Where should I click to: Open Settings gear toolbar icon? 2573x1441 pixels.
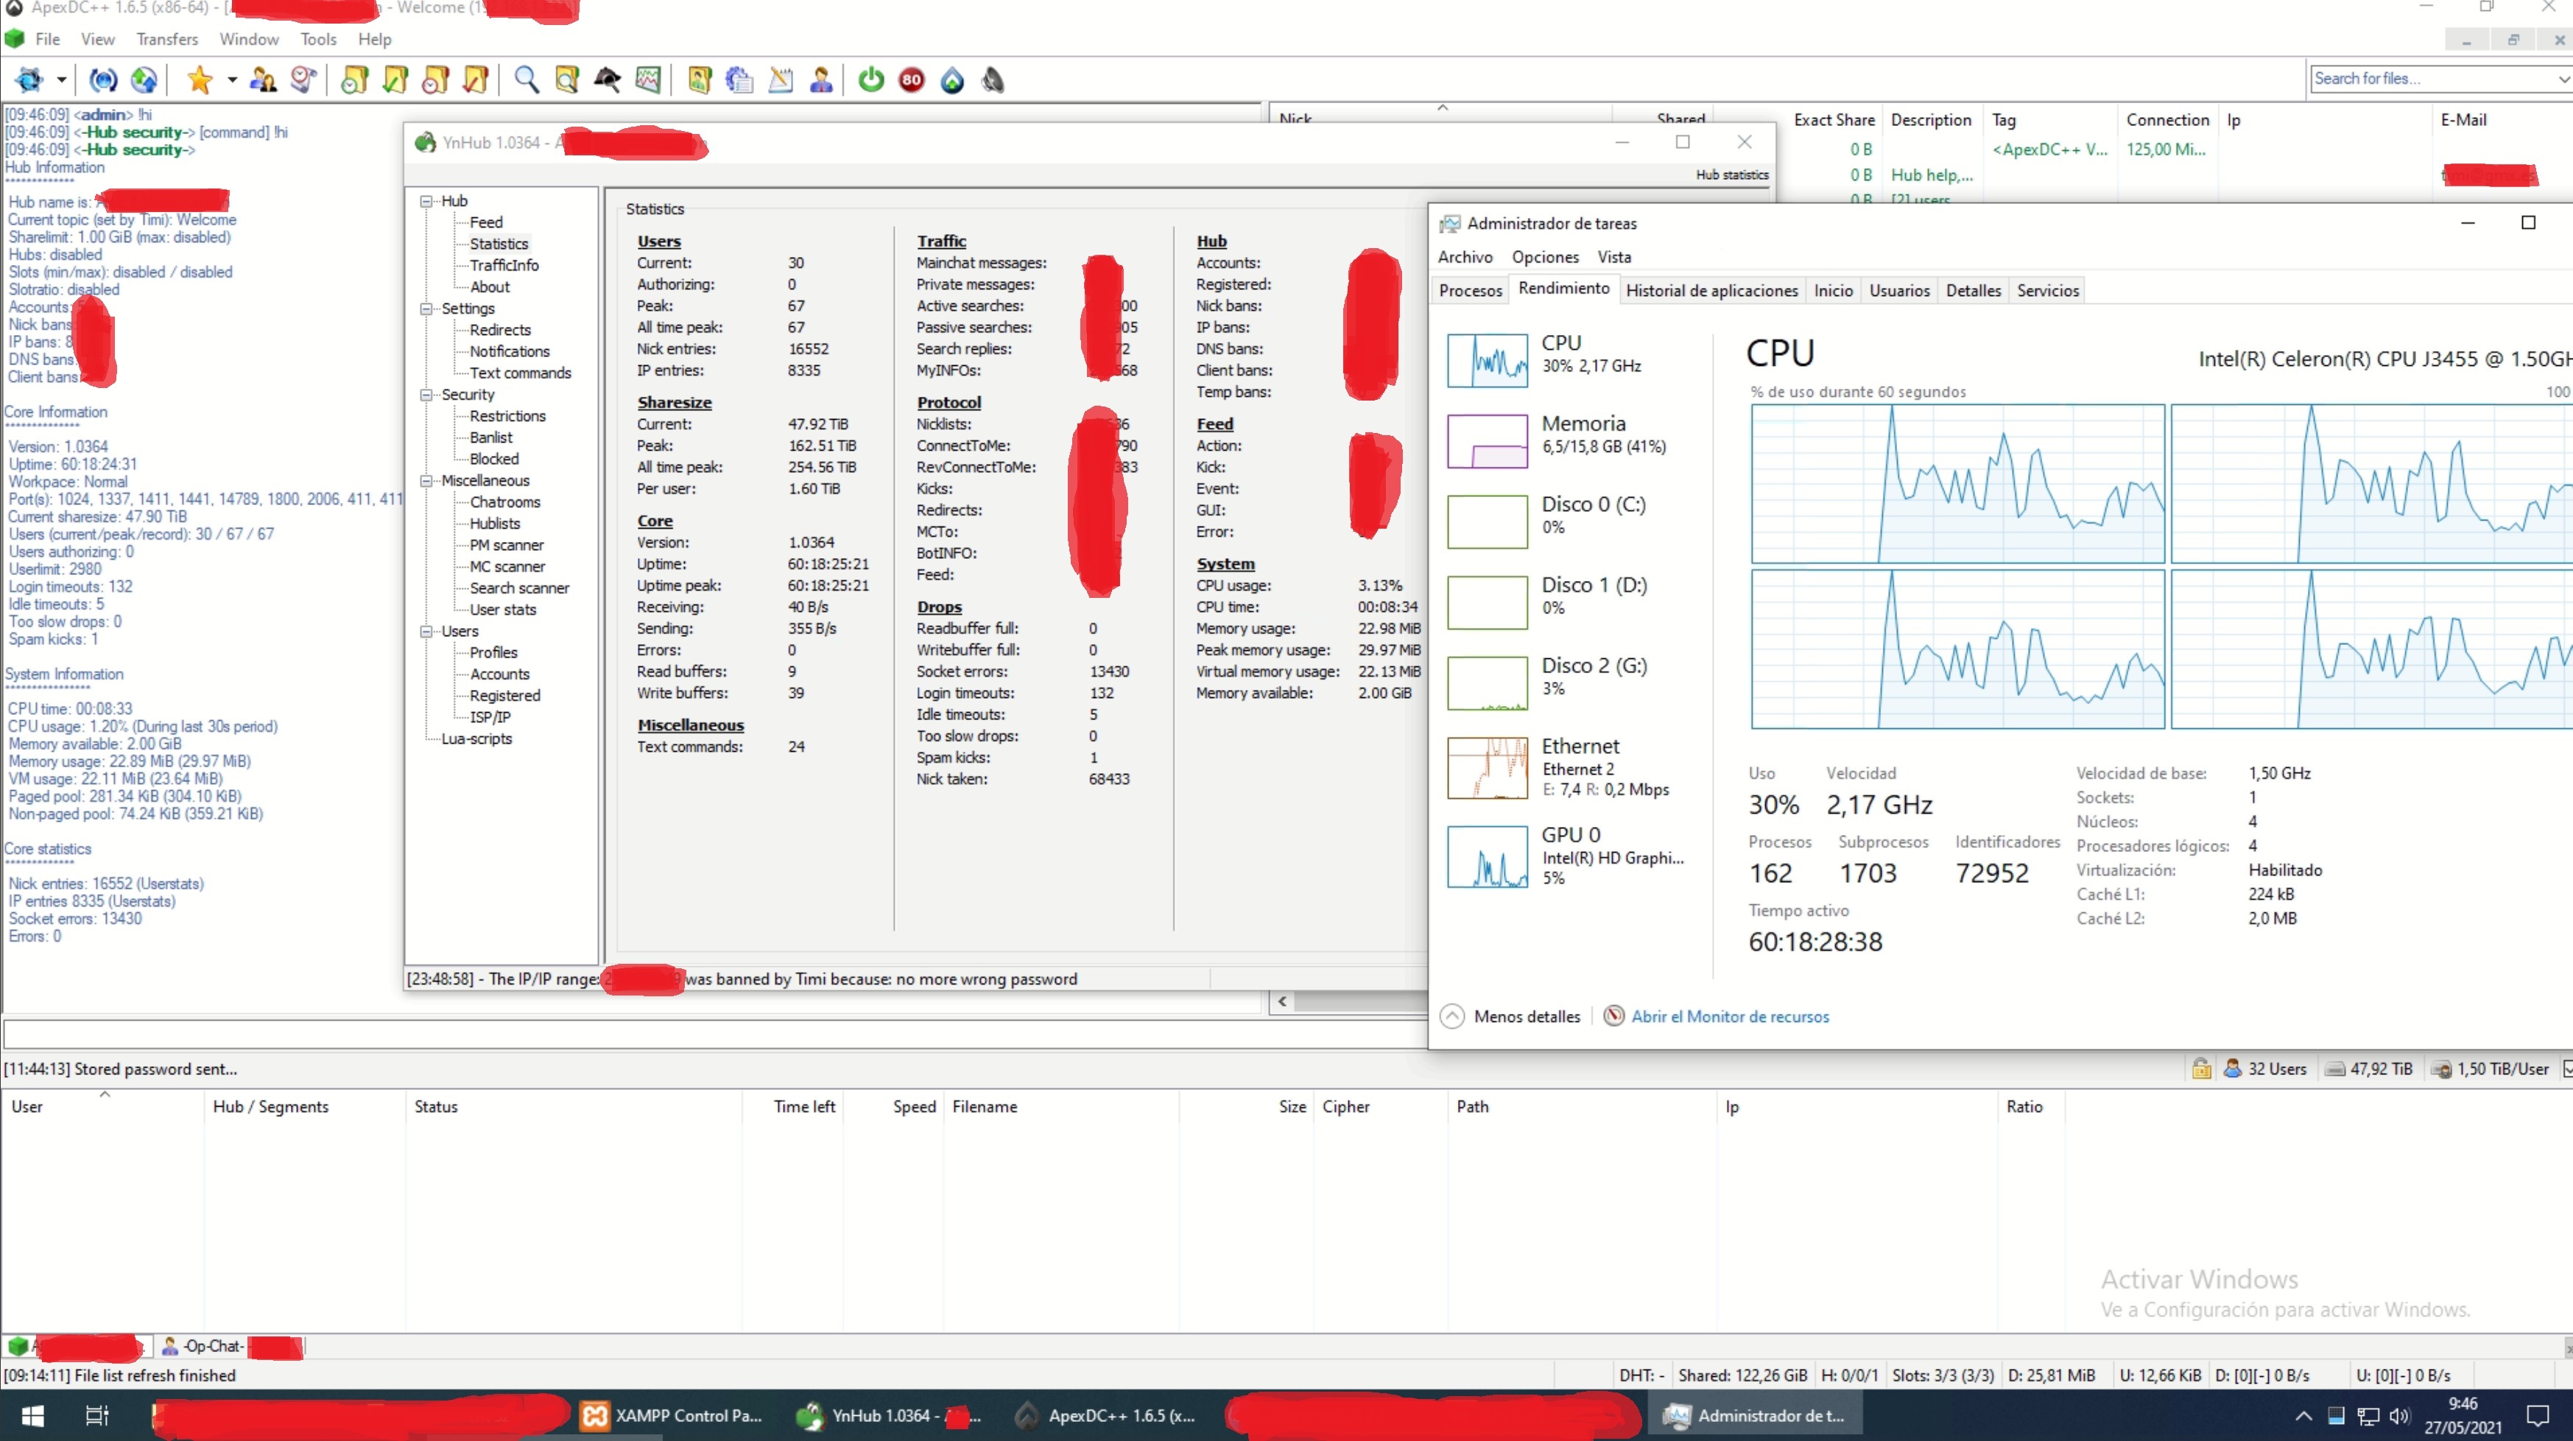click(739, 80)
